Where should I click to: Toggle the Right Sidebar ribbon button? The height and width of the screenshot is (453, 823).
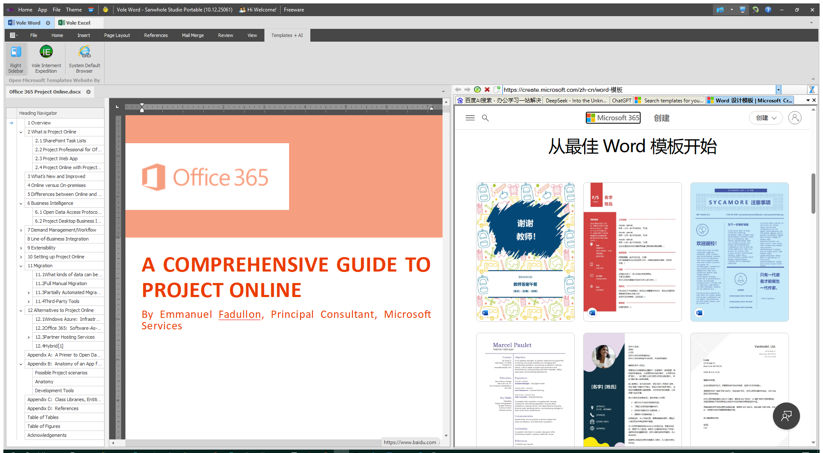coord(16,59)
